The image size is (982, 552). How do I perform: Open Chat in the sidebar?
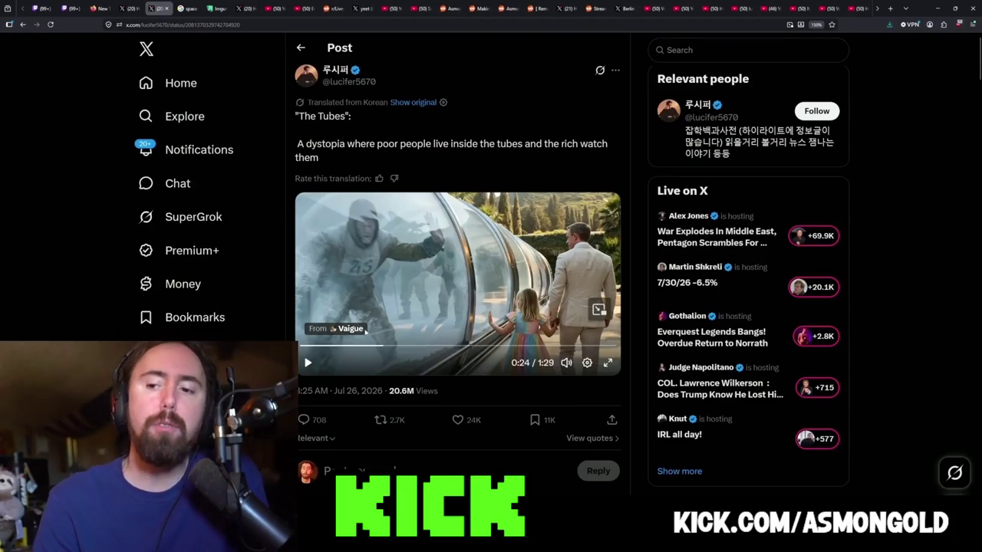tap(165, 183)
